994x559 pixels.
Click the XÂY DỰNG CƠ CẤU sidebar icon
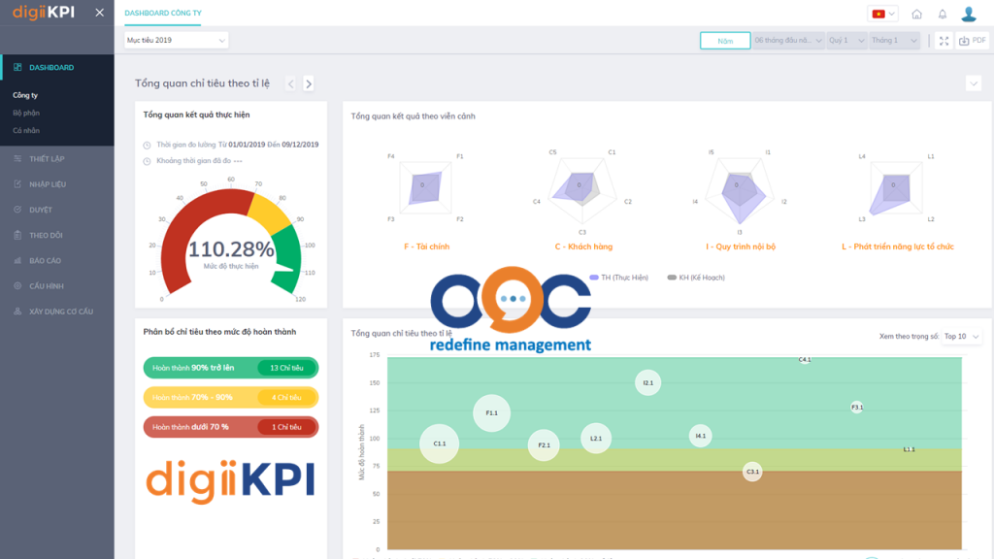[x=17, y=312]
